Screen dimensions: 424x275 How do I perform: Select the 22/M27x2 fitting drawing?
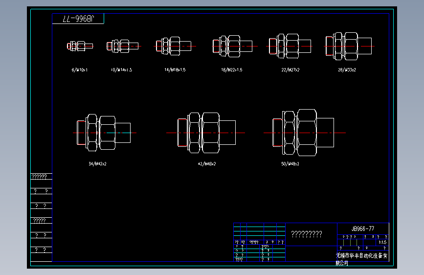coord(290,46)
